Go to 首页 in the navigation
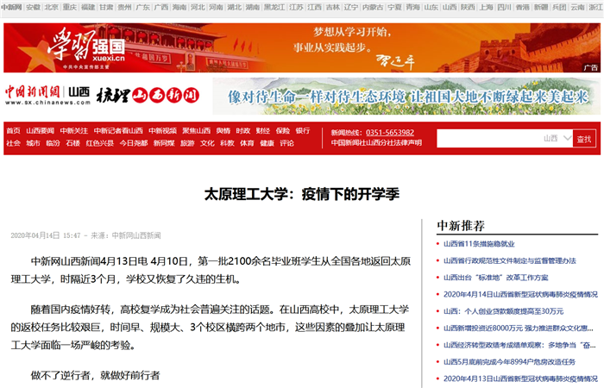 point(13,131)
